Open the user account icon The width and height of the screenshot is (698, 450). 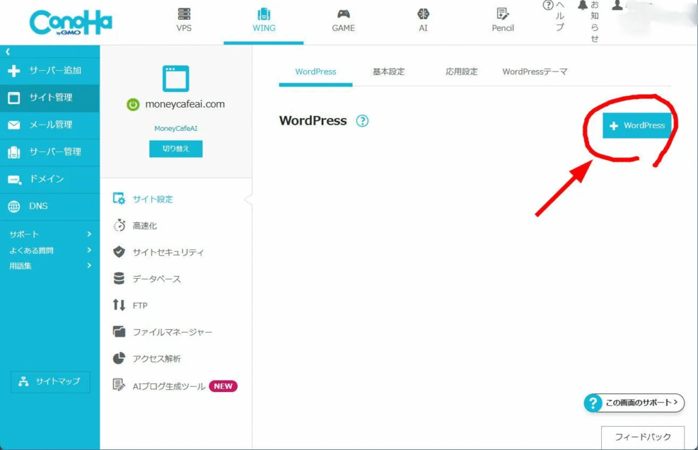[617, 5]
